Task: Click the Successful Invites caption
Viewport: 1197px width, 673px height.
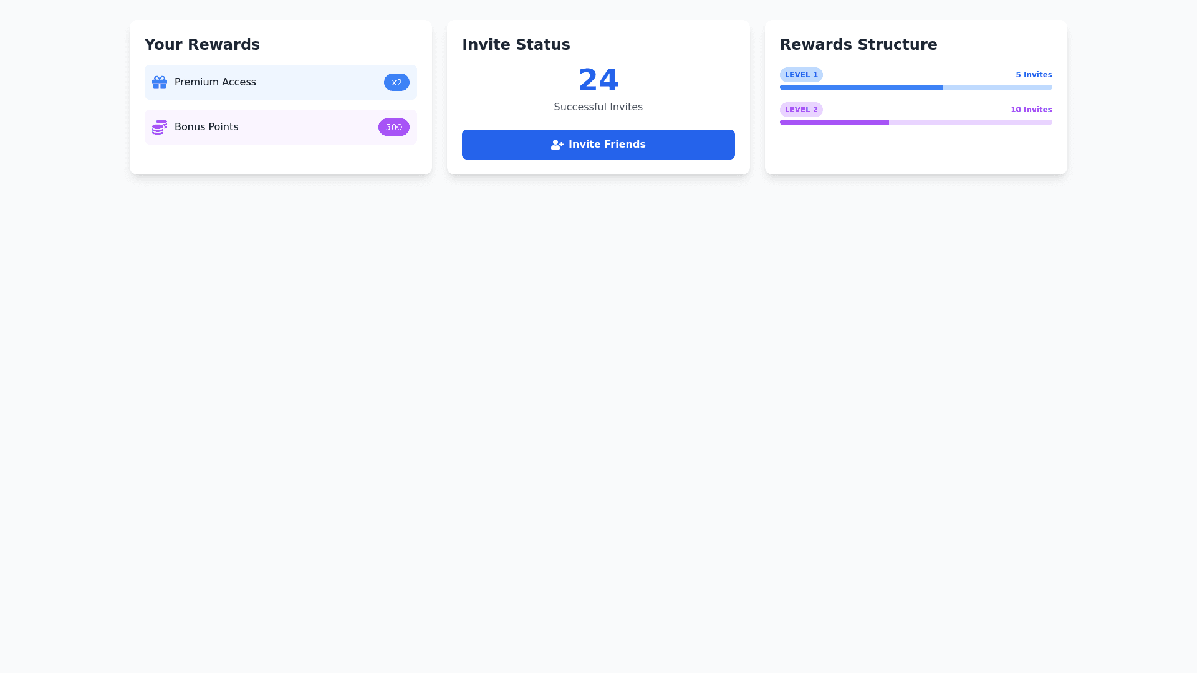Action: [598, 107]
